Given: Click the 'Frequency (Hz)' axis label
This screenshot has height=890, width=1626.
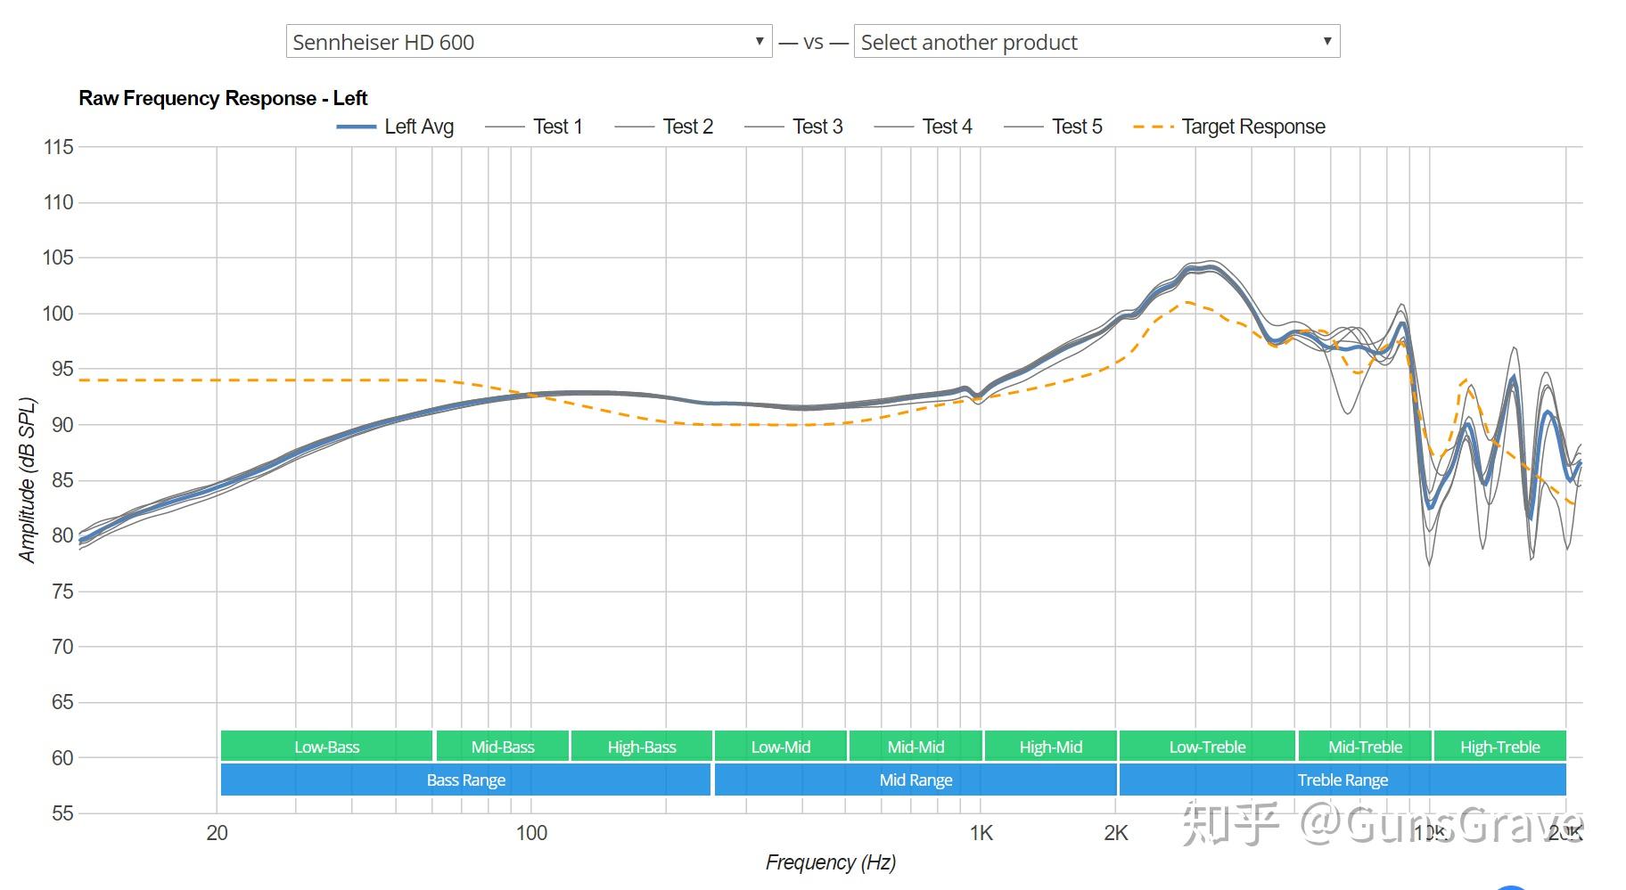Looking at the screenshot, I should click(x=831, y=862).
